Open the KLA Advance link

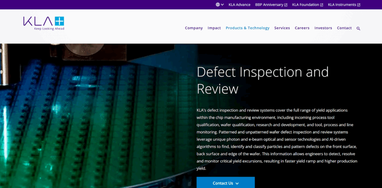(239, 4)
